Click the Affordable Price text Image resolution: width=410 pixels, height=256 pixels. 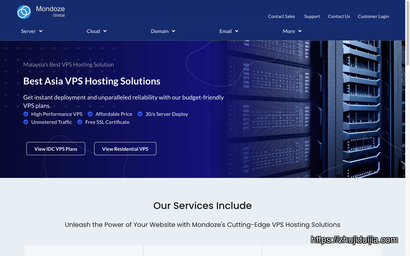[114, 114]
